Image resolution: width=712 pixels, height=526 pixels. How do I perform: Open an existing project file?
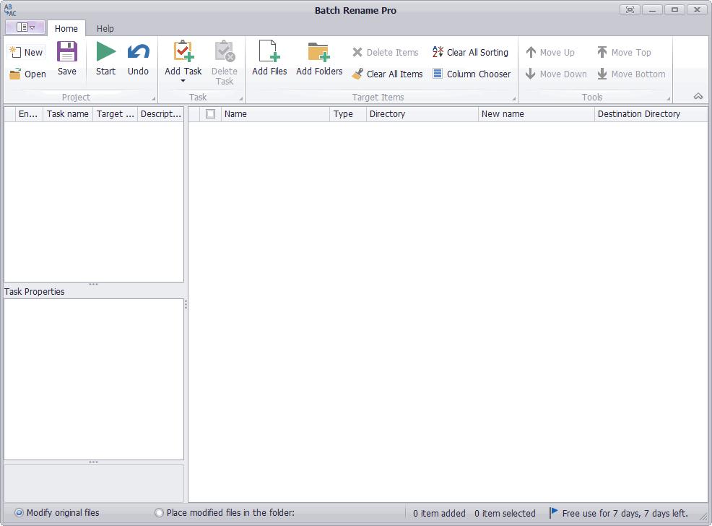[x=27, y=74]
